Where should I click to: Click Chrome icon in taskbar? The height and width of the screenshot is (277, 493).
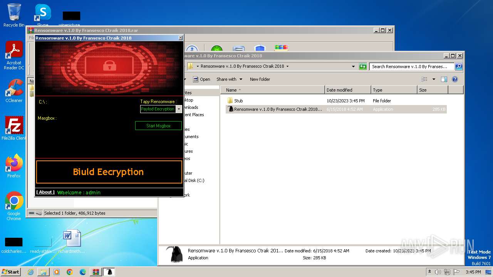point(70,272)
